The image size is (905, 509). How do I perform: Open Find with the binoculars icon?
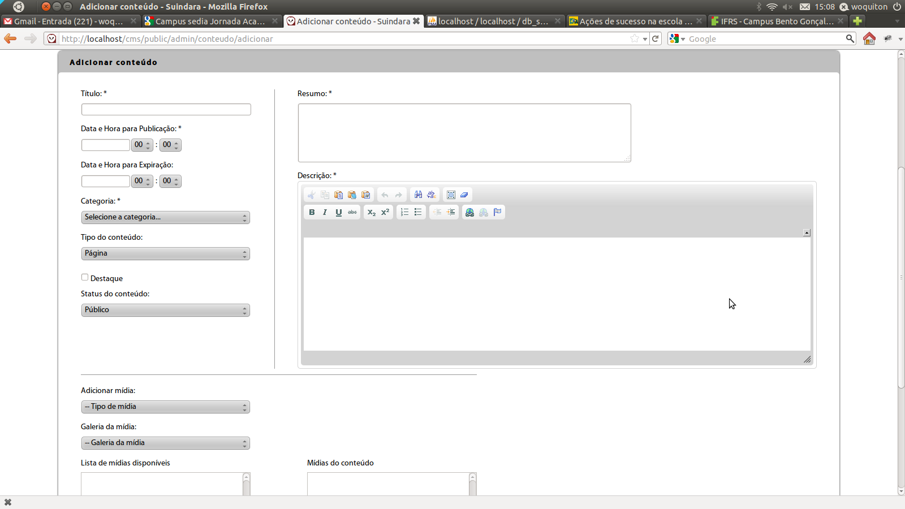point(418,195)
